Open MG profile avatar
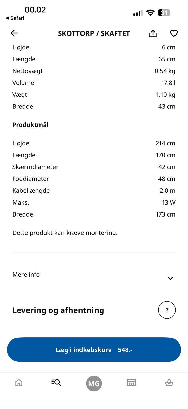188x409 pixels. 94,383
